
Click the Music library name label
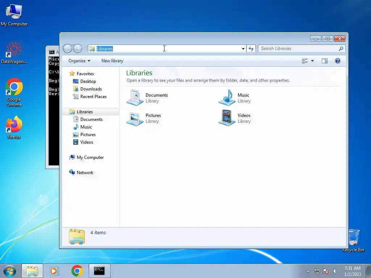pyautogui.click(x=243, y=95)
